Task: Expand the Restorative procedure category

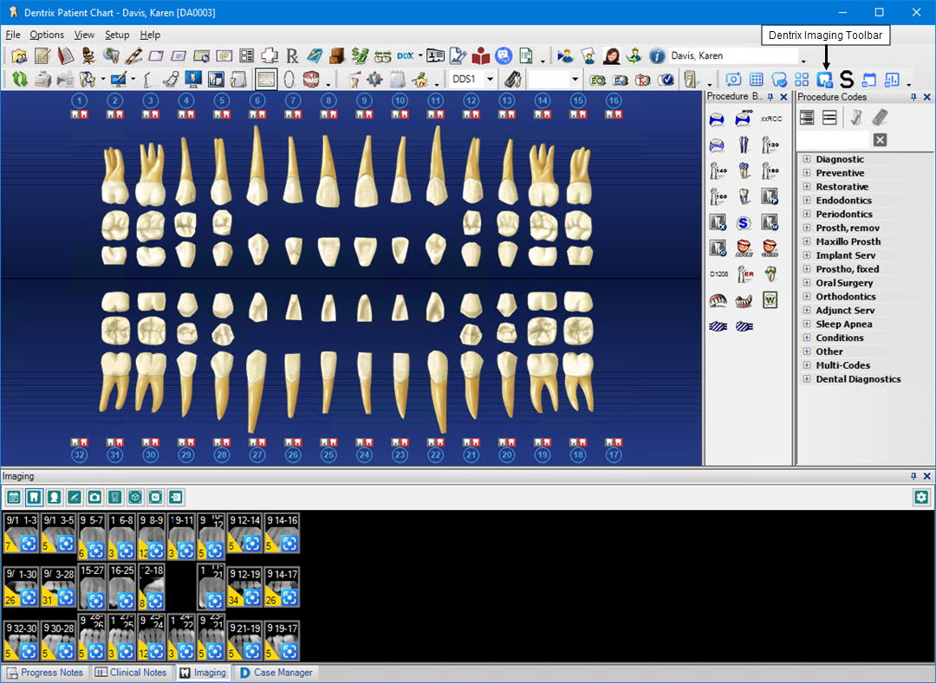Action: tap(806, 187)
